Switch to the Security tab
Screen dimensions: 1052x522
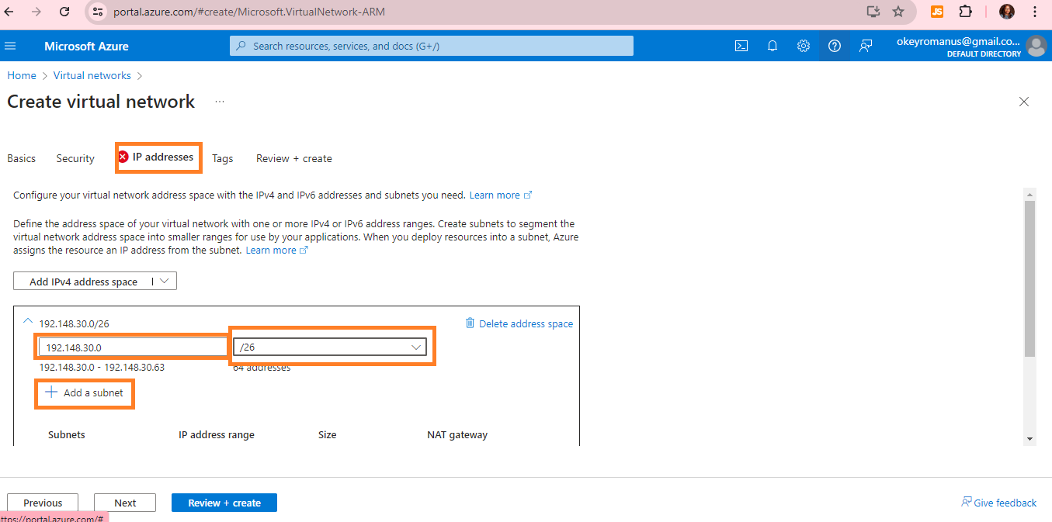coord(75,158)
